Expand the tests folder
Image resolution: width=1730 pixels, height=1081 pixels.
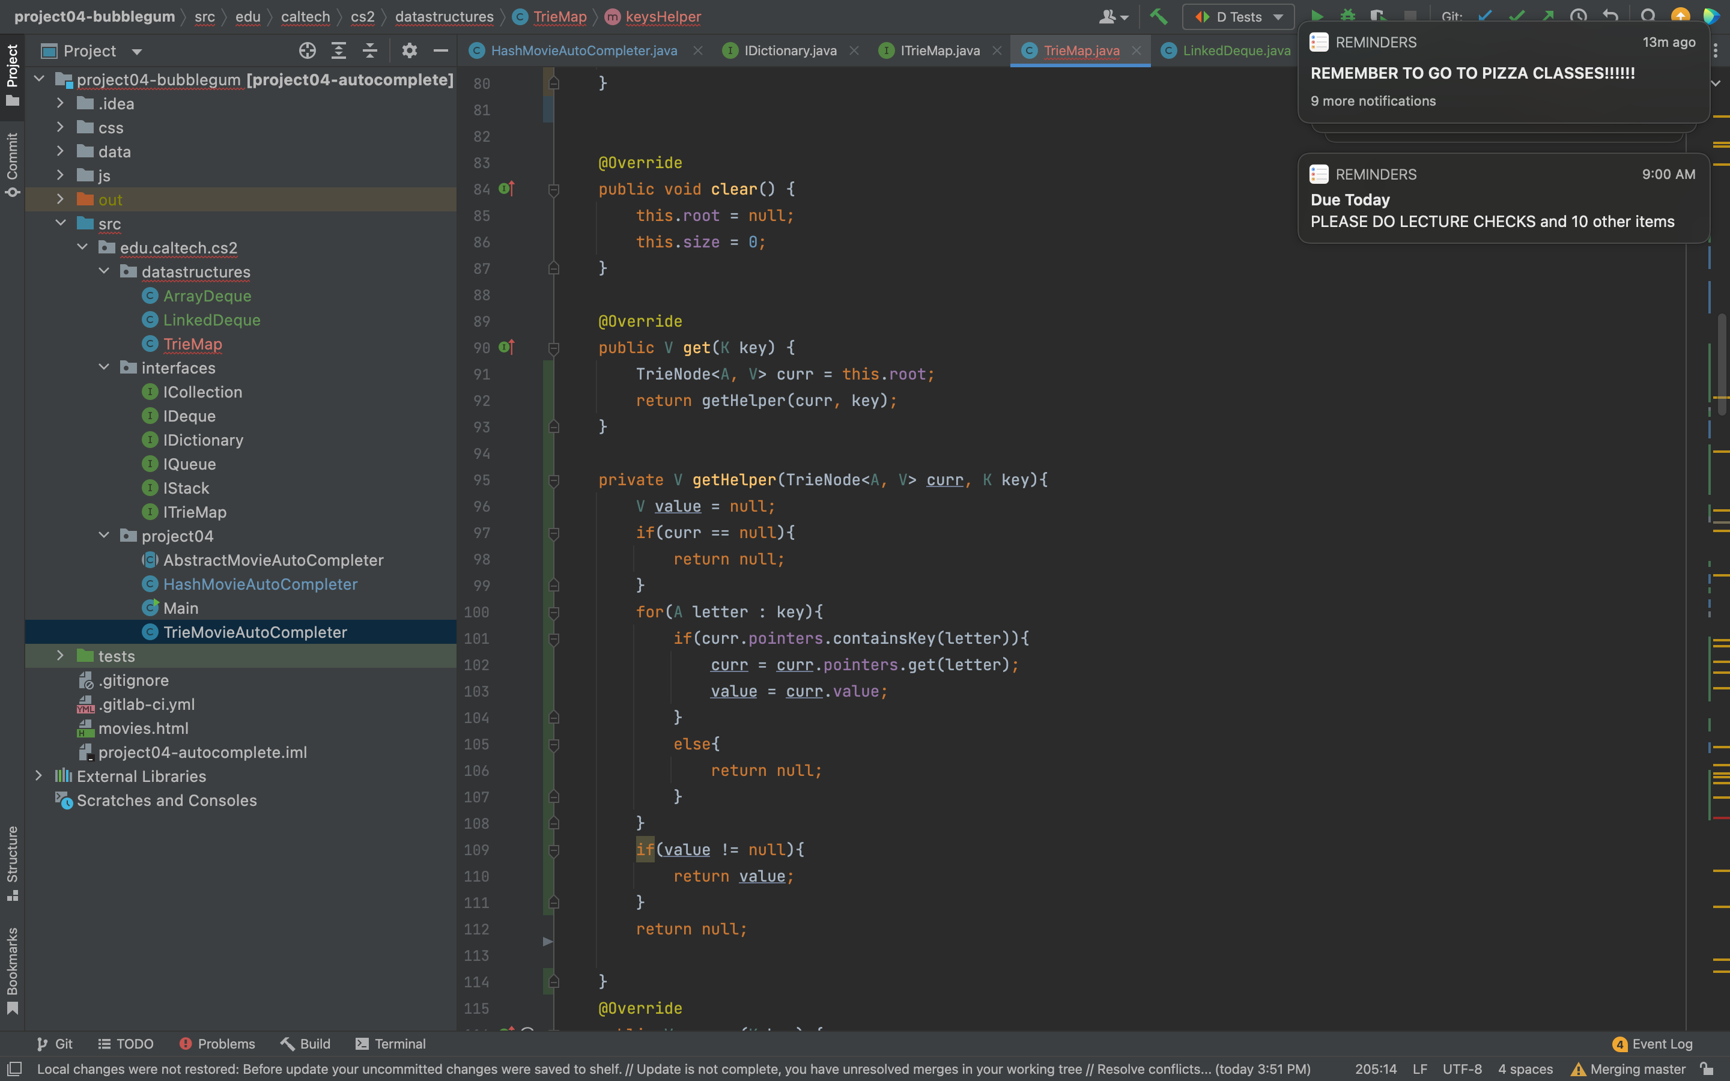coord(60,656)
